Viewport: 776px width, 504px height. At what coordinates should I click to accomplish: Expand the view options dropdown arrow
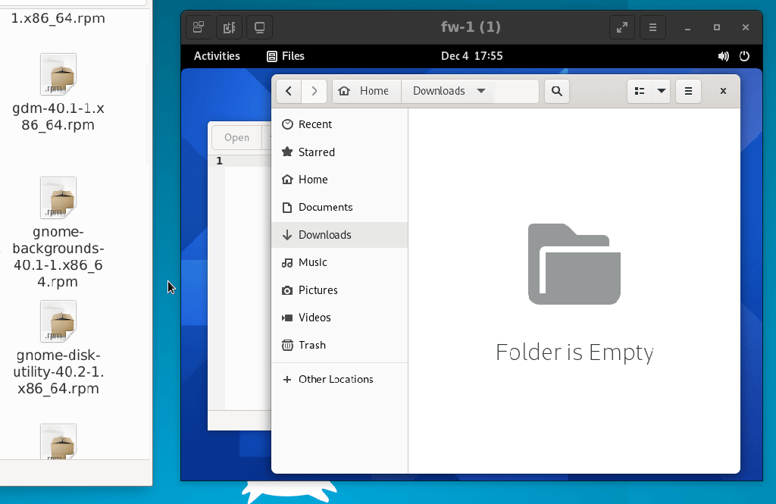click(662, 91)
